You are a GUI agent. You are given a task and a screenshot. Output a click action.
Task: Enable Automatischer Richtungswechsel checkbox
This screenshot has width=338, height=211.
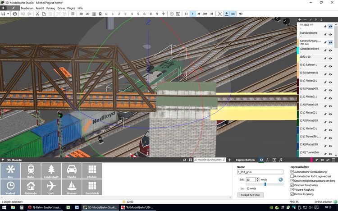point(292,176)
